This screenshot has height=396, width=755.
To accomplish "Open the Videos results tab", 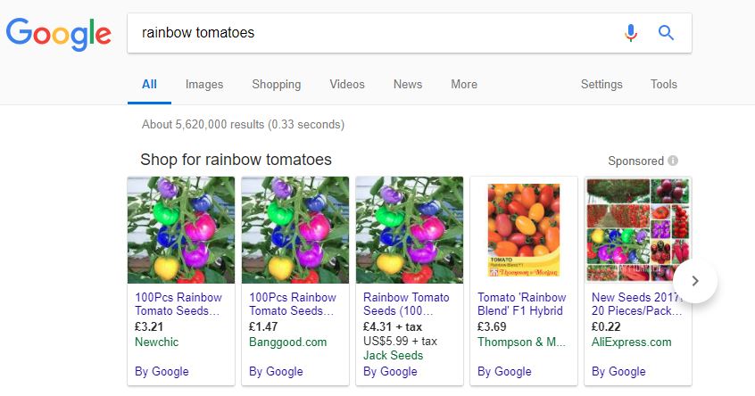I will pos(347,84).
